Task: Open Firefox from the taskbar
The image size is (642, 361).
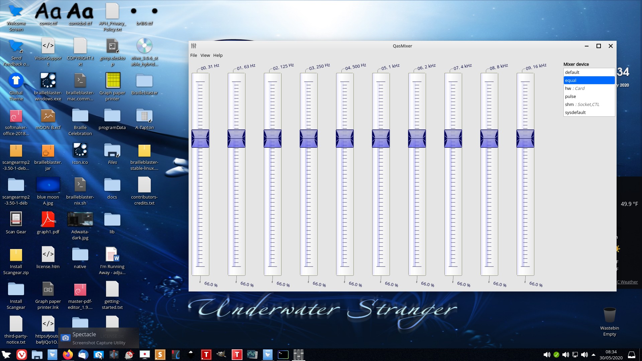Action: point(68,355)
